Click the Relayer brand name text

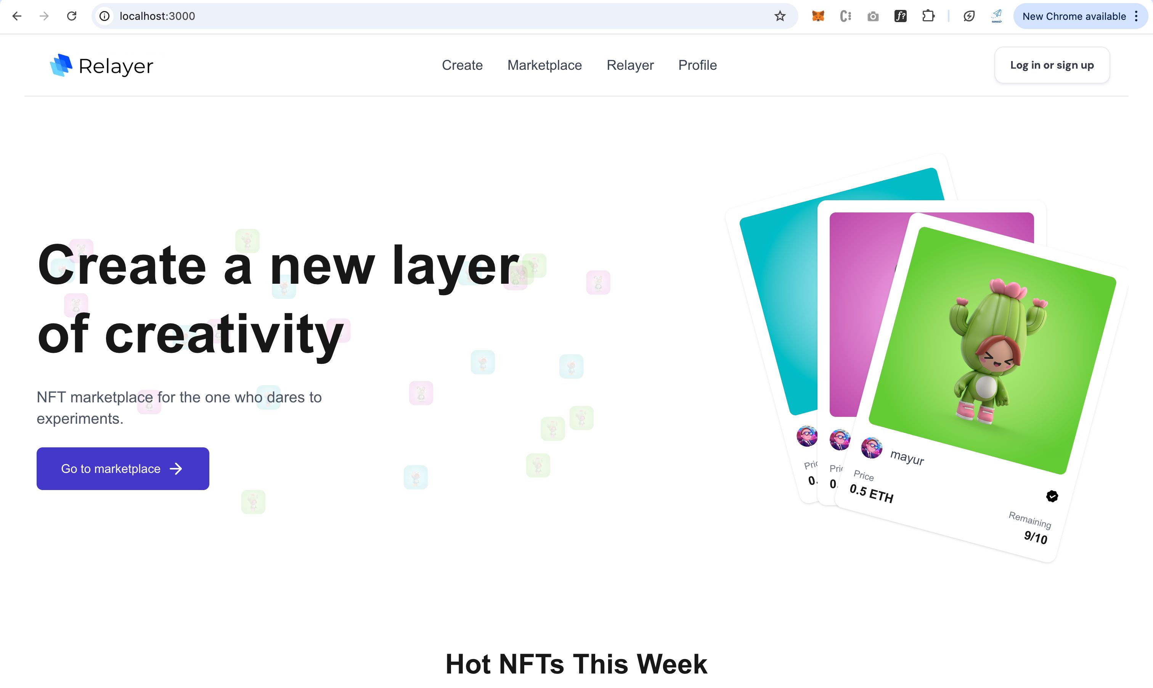[x=116, y=66]
